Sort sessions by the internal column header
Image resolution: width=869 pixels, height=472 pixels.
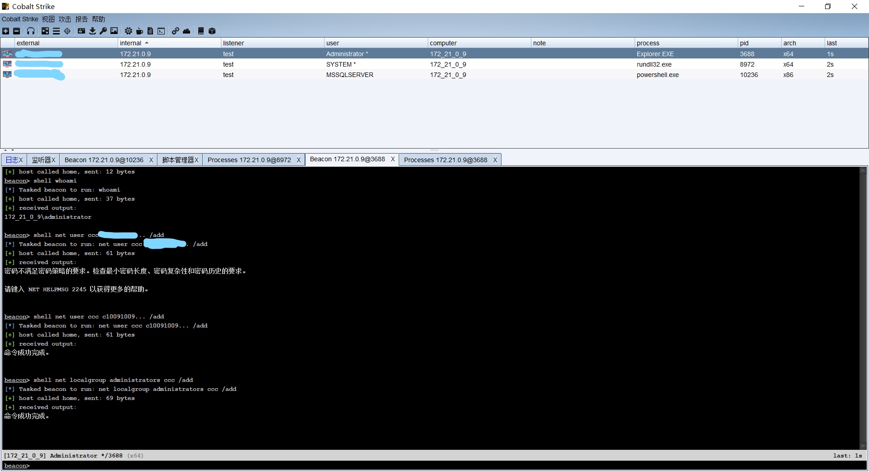coord(169,43)
